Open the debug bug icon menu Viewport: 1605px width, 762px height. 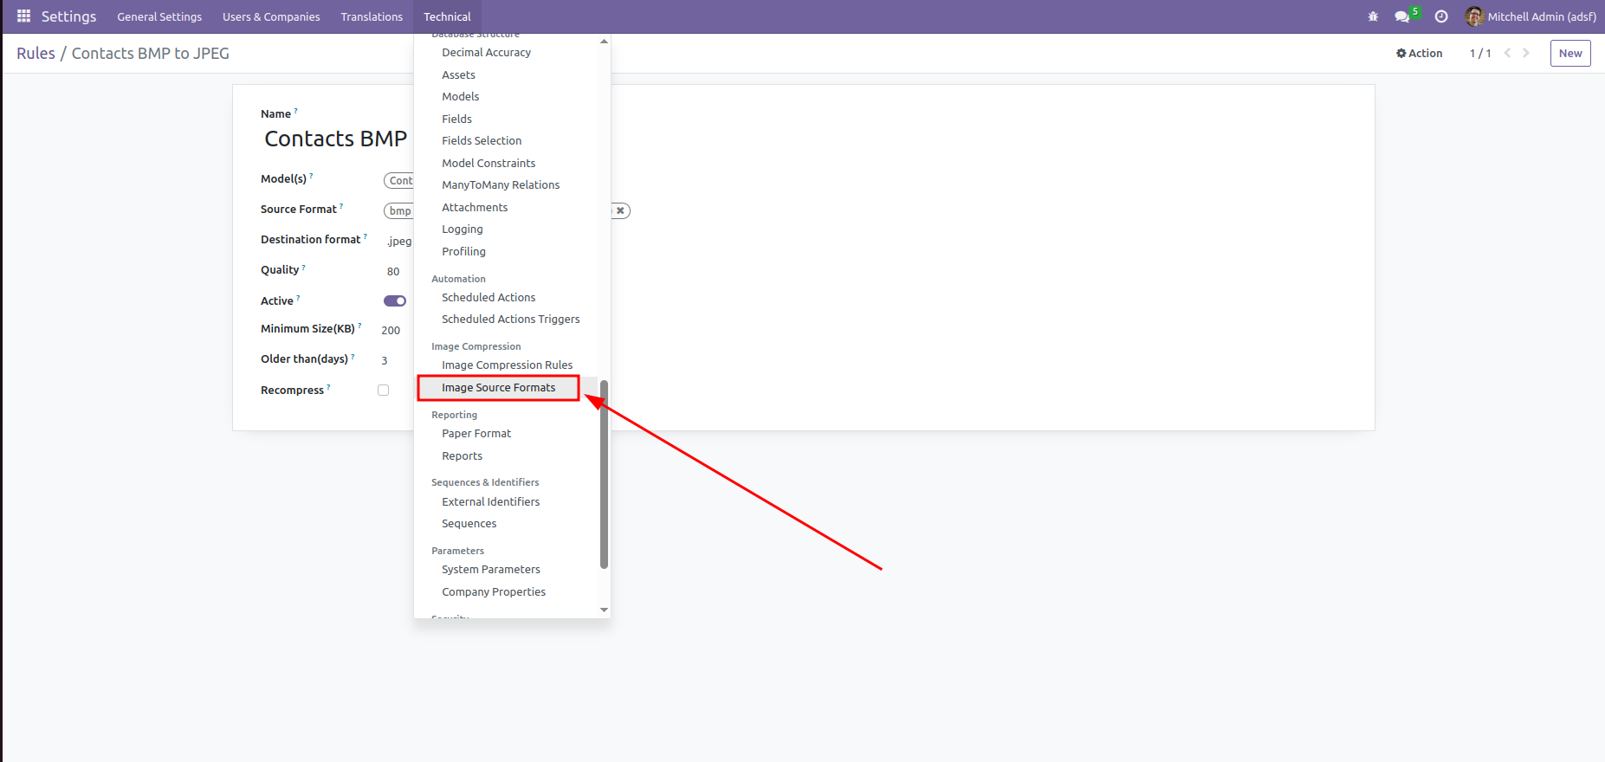[x=1373, y=16]
